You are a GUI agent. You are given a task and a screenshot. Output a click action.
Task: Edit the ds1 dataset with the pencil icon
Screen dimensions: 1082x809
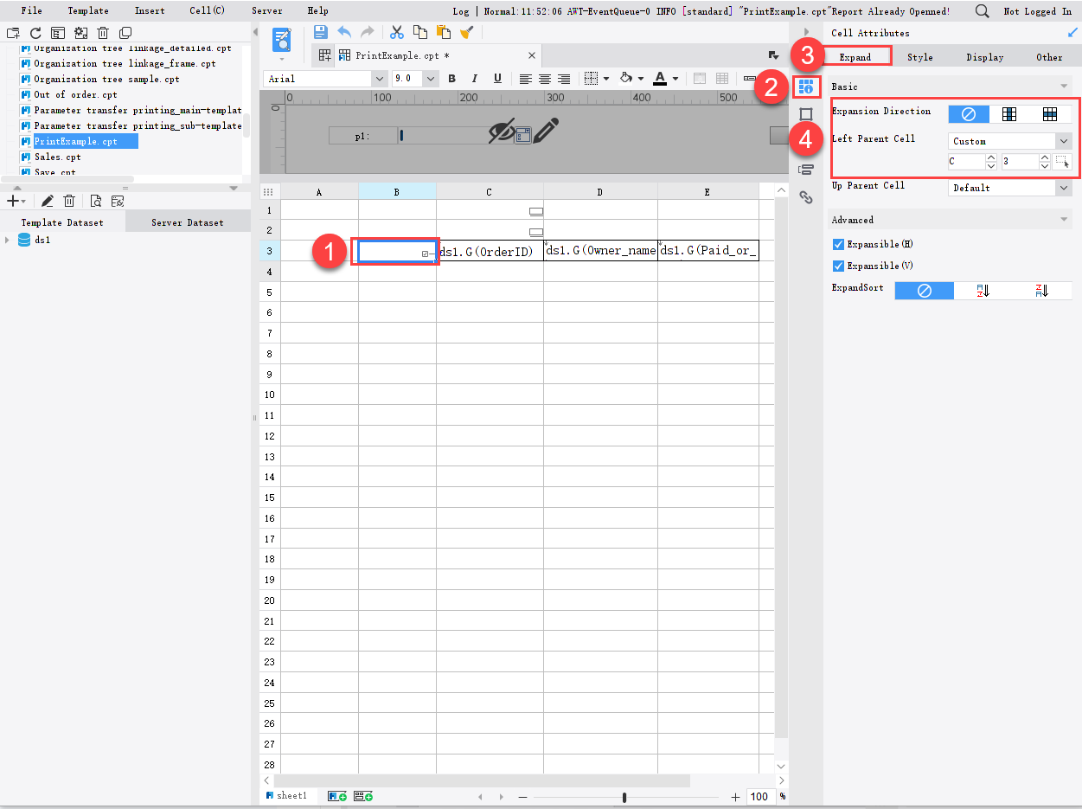click(48, 200)
